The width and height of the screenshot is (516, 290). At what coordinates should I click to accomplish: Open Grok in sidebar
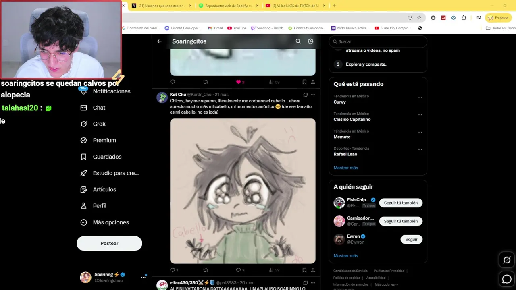(x=93, y=124)
